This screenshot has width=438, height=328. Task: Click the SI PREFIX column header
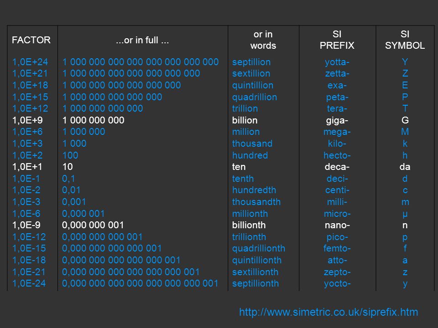pos(337,40)
